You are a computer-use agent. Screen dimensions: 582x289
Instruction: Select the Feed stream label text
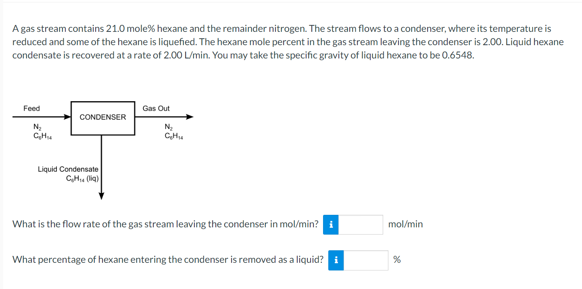tap(31, 108)
